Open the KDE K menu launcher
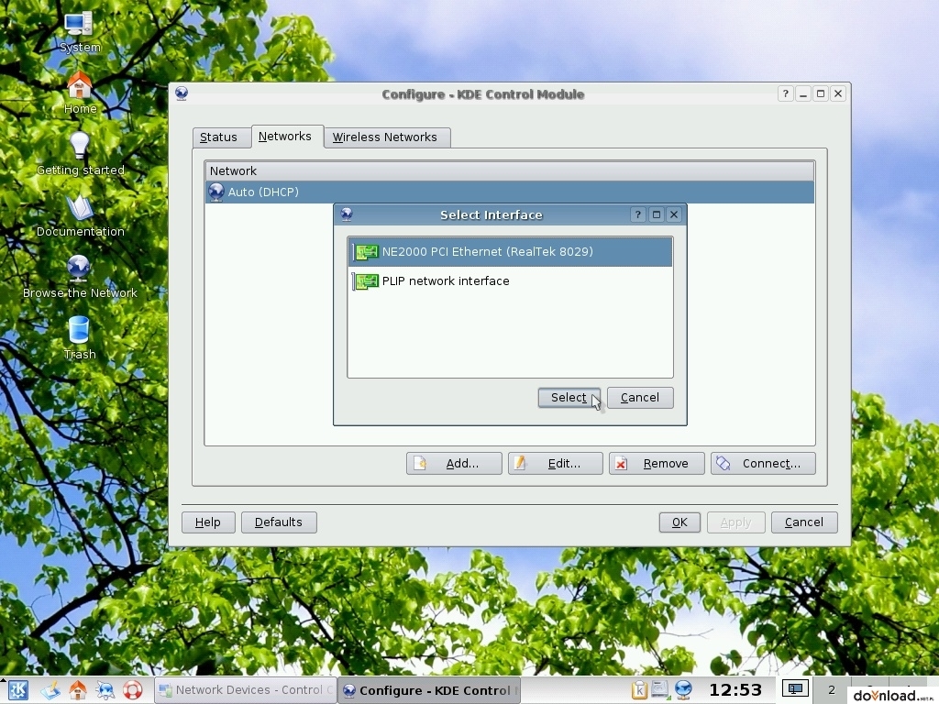The height and width of the screenshot is (704, 939). coord(18,690)
